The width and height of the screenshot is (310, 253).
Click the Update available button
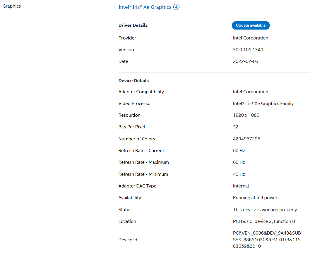pos(251,25)
